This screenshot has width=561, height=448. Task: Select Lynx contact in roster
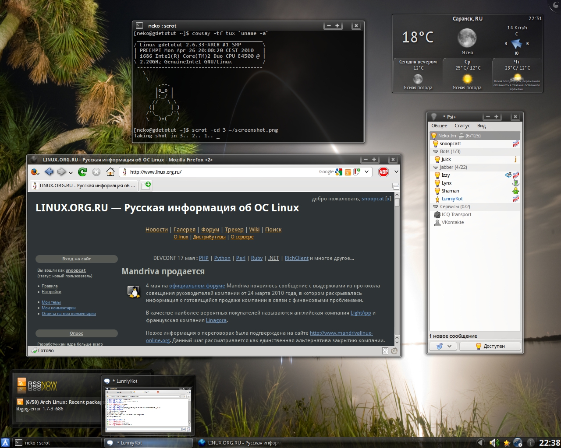point(475,183)
